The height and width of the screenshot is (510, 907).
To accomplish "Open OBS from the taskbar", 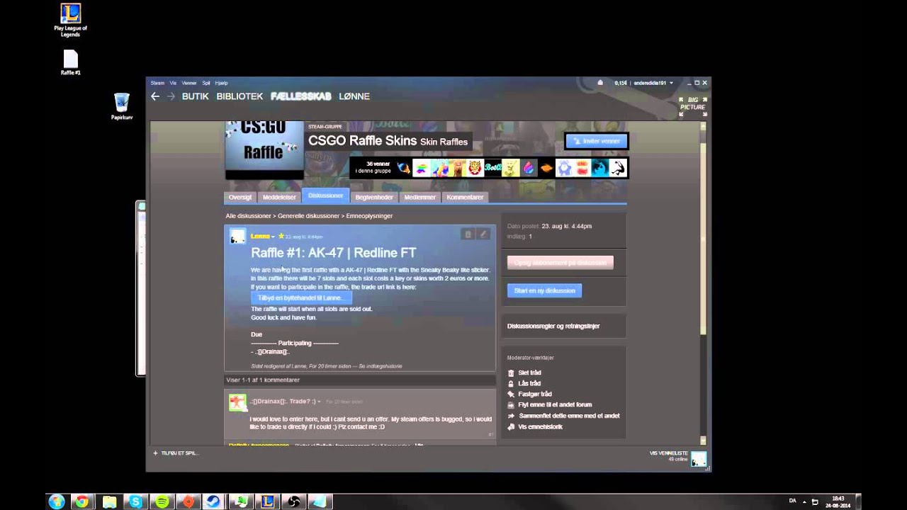I will pos(293,501).
